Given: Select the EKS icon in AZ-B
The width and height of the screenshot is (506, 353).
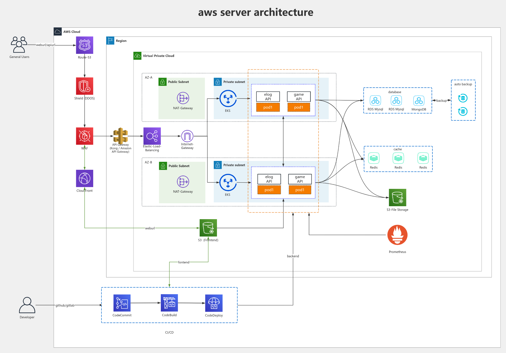Looking at the screenshot, I should tap(228, 182).
